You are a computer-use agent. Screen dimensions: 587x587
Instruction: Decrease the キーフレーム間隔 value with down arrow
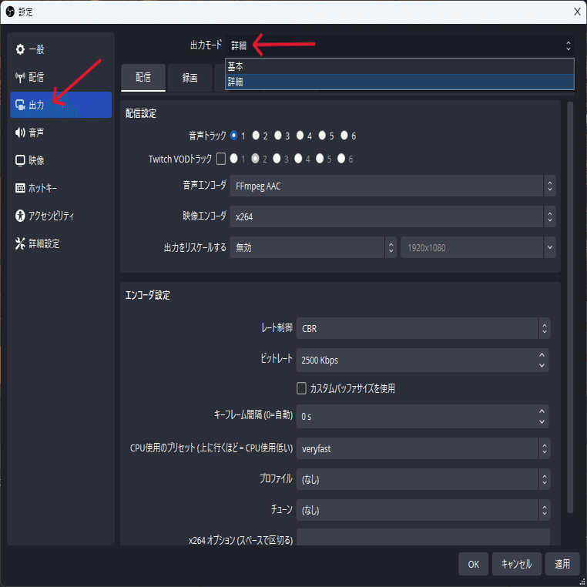click(542, 422)
